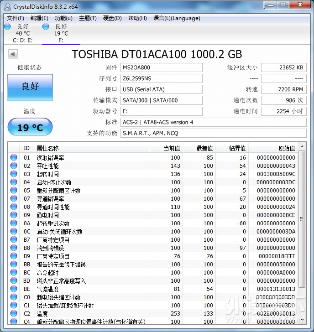Click the status orb for 08 寻道时间性能
The width and height of the screenshot is (314, 332).
tap(14, 207)
